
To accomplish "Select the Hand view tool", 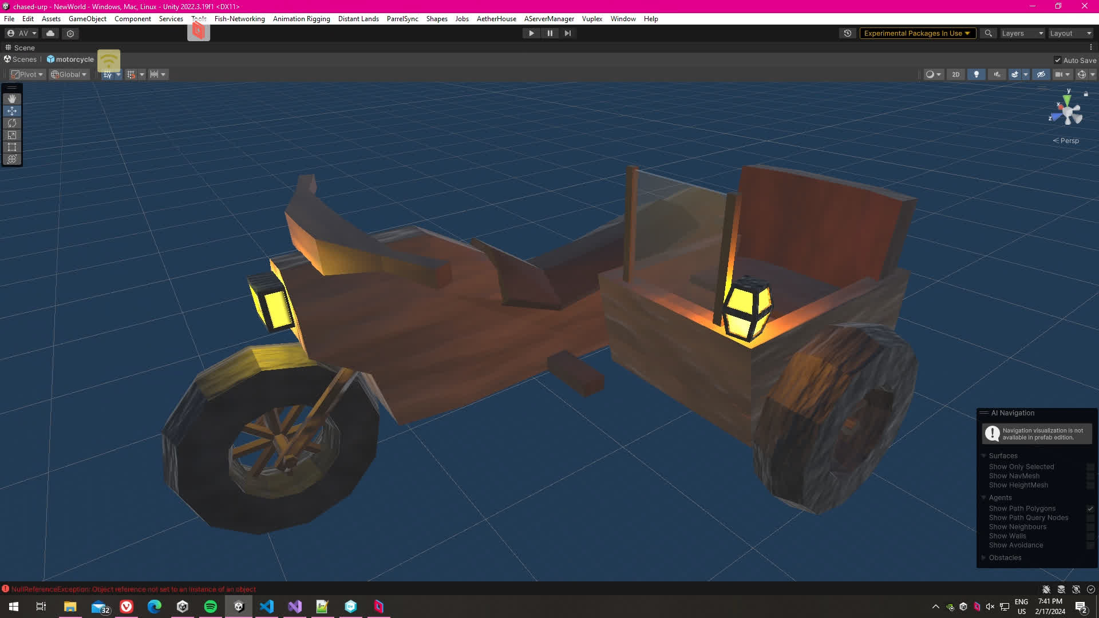I will [12, 99].
